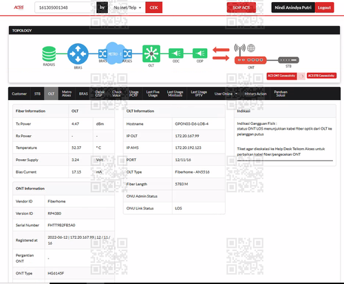Select PORT value 12/11/16
Image resolution: width=344 pixels, height=284 pixels.
tap(183, 160)
